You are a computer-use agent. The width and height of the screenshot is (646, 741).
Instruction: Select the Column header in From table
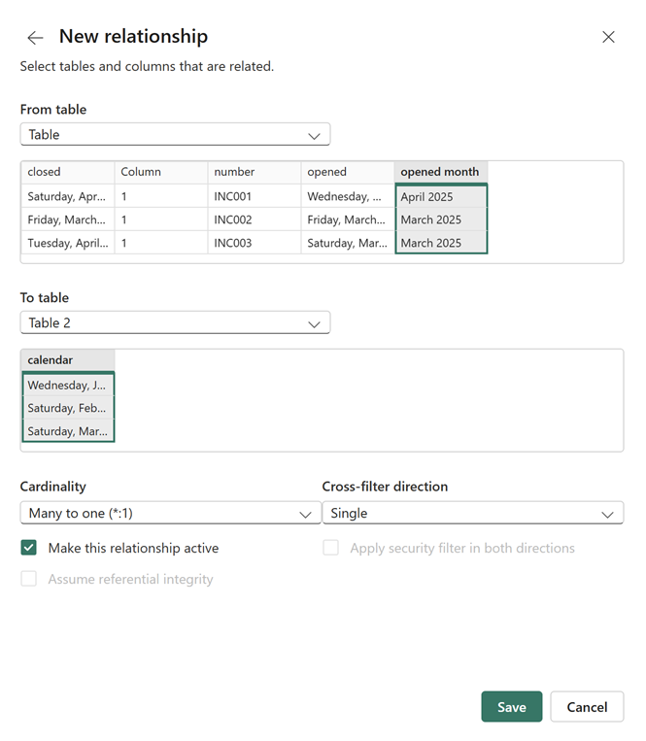(x=160, y=172)
